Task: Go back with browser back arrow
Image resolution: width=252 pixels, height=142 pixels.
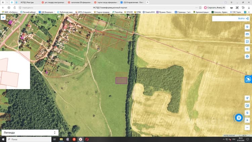Action: 3,7
